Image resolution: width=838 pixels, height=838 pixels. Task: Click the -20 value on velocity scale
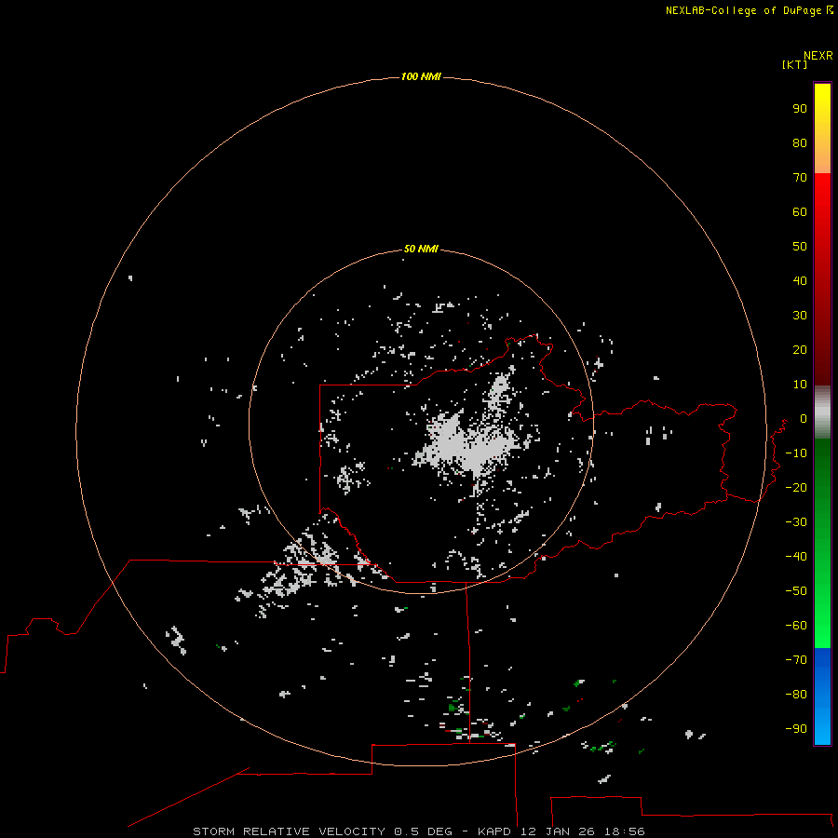tap(796, 487)
